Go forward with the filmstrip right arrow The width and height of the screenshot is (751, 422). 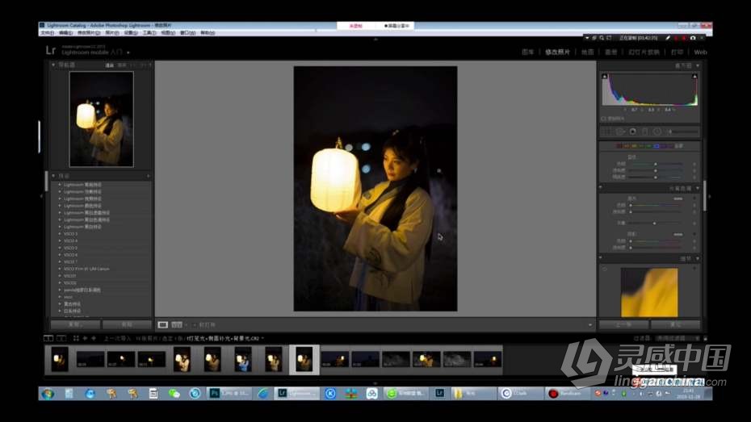[x=94, y=338]
